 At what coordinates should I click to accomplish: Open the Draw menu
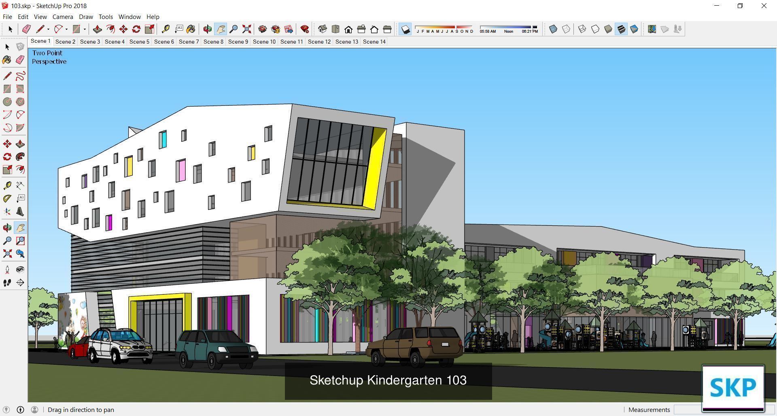point(86,17)
